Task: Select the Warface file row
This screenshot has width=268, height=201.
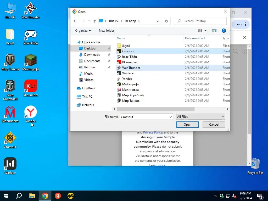Action: coord(173,73)
